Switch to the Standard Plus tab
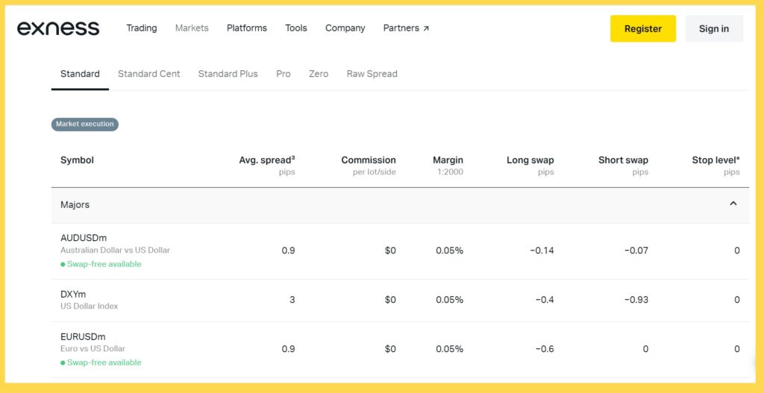This screenshot has height=393, width=764. coord(228,74)
